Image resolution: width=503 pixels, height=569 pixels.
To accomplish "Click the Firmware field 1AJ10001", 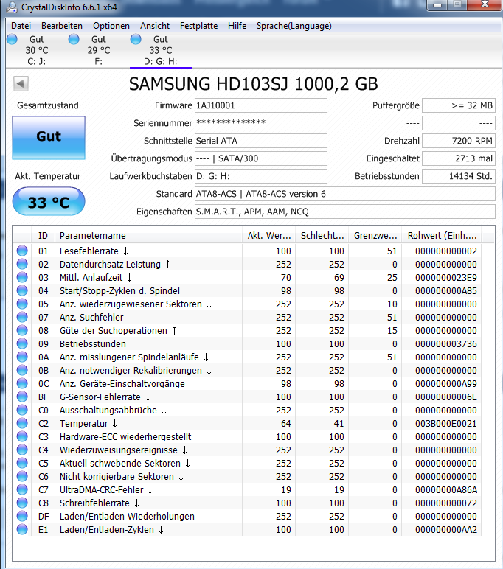I will tap(261, 105).
